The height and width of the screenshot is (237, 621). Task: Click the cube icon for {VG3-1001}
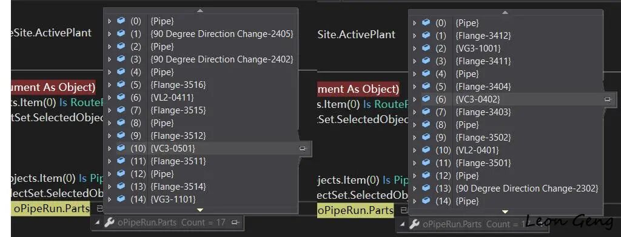click(x=426, y=48)
